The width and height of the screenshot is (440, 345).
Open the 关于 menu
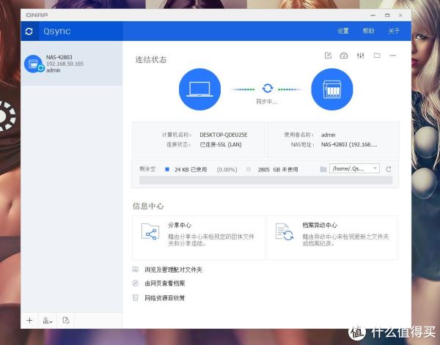click(394, 31)
